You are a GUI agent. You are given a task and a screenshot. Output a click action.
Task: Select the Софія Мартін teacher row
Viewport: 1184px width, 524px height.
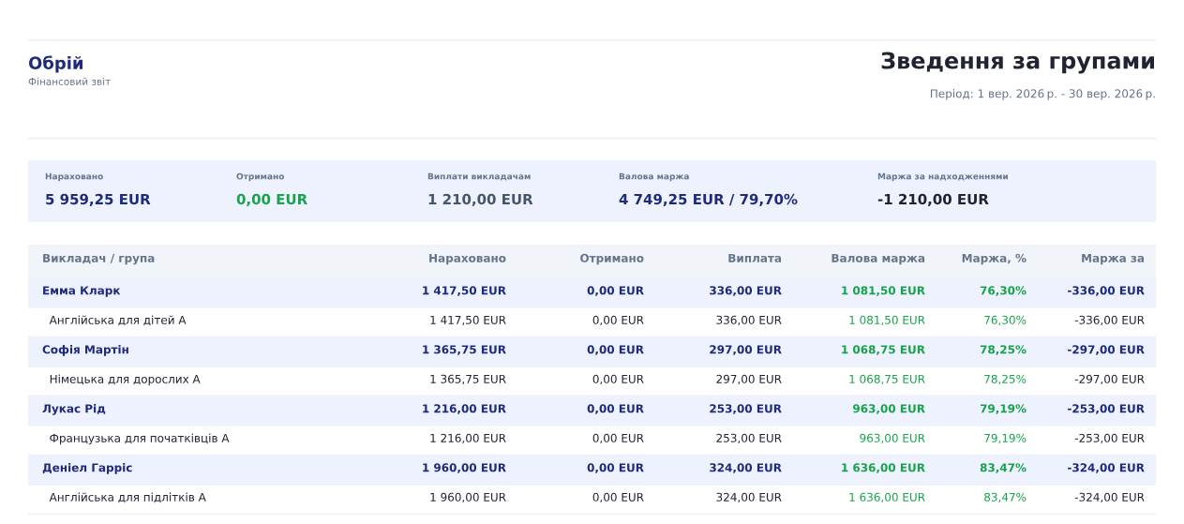pyautogui.click(x=592, y=351)
